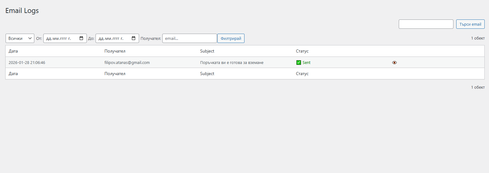Click into the Получател email filter field
Screen dimensions: 489x173
tap(189, 38)
